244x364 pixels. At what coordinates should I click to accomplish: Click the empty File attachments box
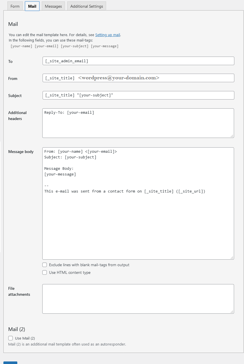point(138,299)
